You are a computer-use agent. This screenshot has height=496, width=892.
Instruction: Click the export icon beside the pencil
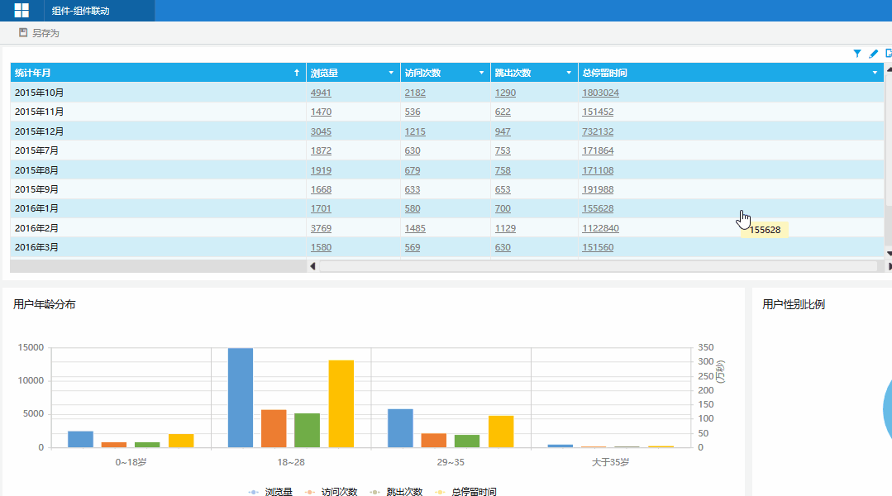[888, 54]
